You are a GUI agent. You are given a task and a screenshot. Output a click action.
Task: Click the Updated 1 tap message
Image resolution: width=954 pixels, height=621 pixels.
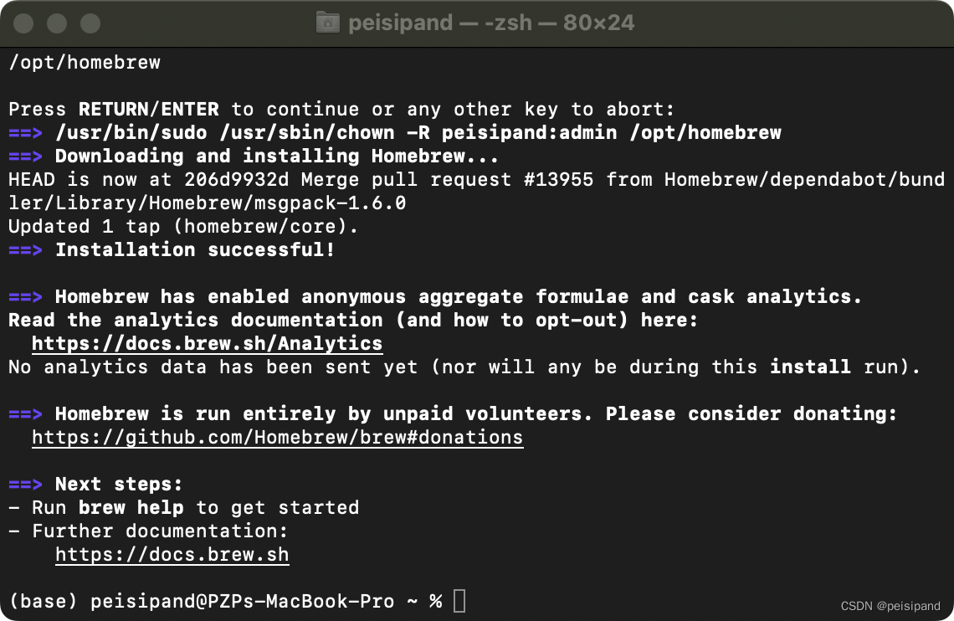tap(182, 226)
